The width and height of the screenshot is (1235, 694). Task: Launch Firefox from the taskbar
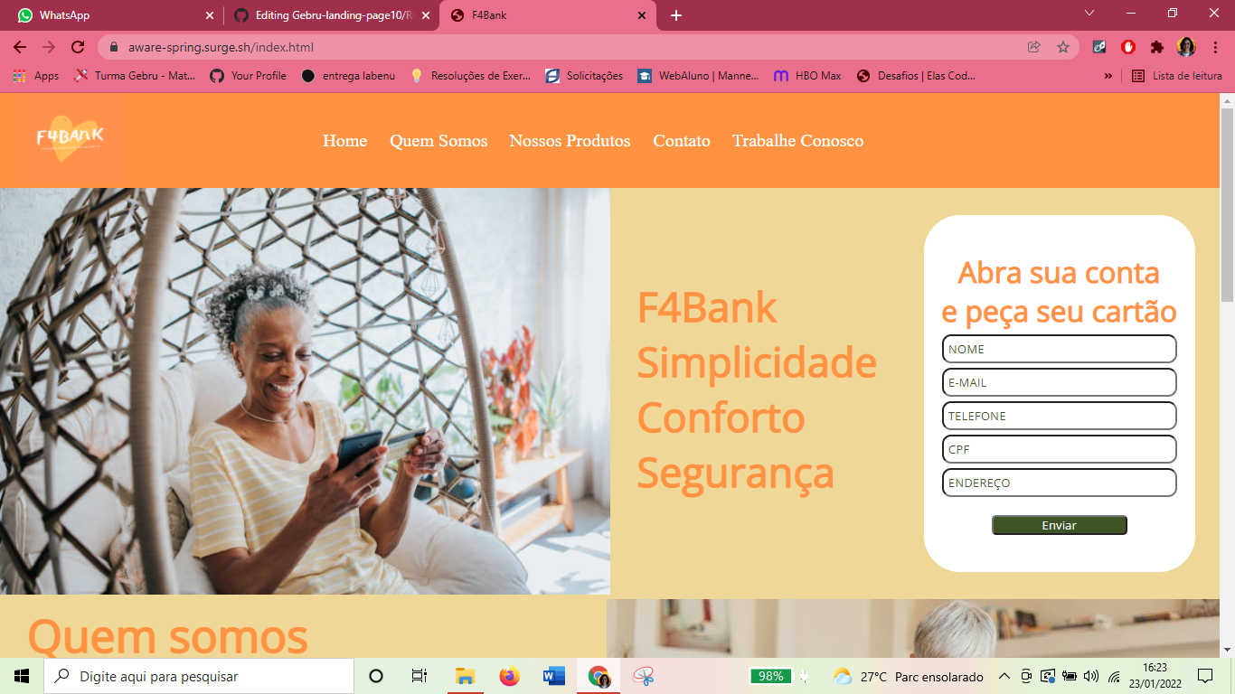510,676
